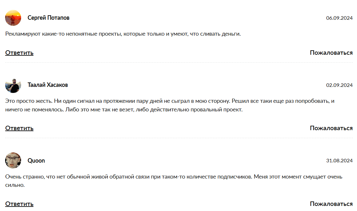Click Пожаловаться on Таалай Хасаков's comment
This screenshot has height=211, width=357.
coord(331,128)
